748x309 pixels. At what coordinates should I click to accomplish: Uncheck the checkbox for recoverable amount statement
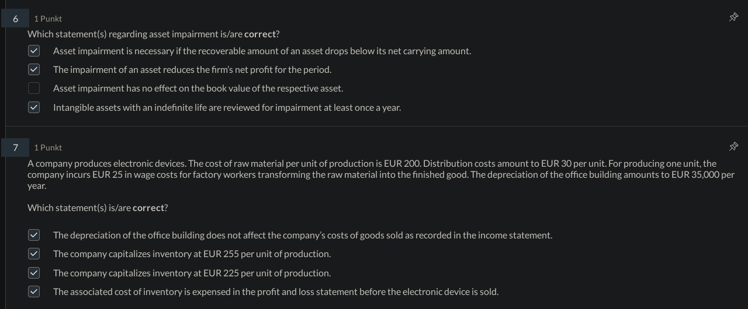click(34, 51)
